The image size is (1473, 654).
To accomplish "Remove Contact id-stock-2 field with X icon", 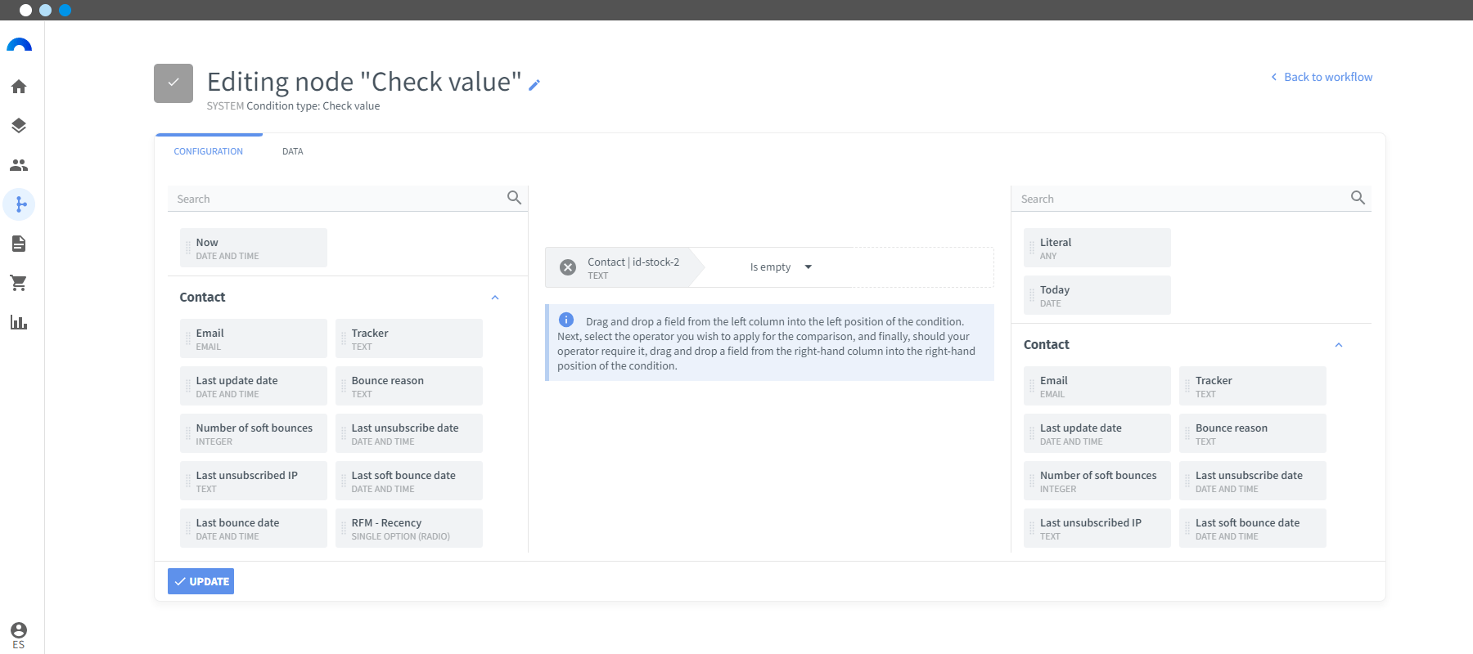I will (x=568, y=267).
